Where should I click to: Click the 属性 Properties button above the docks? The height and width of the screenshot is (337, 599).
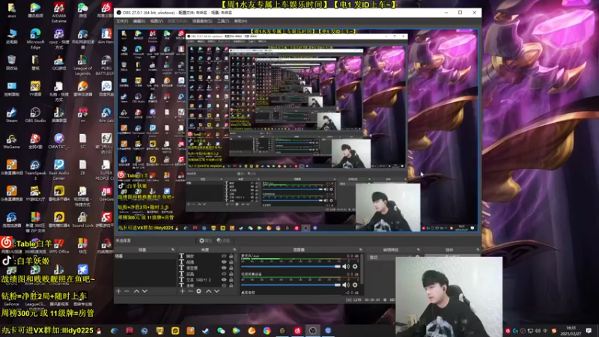[x=205, y=240]
